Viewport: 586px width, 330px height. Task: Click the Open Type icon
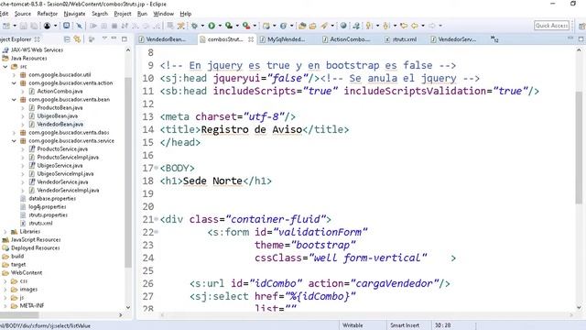coord(302,26)
